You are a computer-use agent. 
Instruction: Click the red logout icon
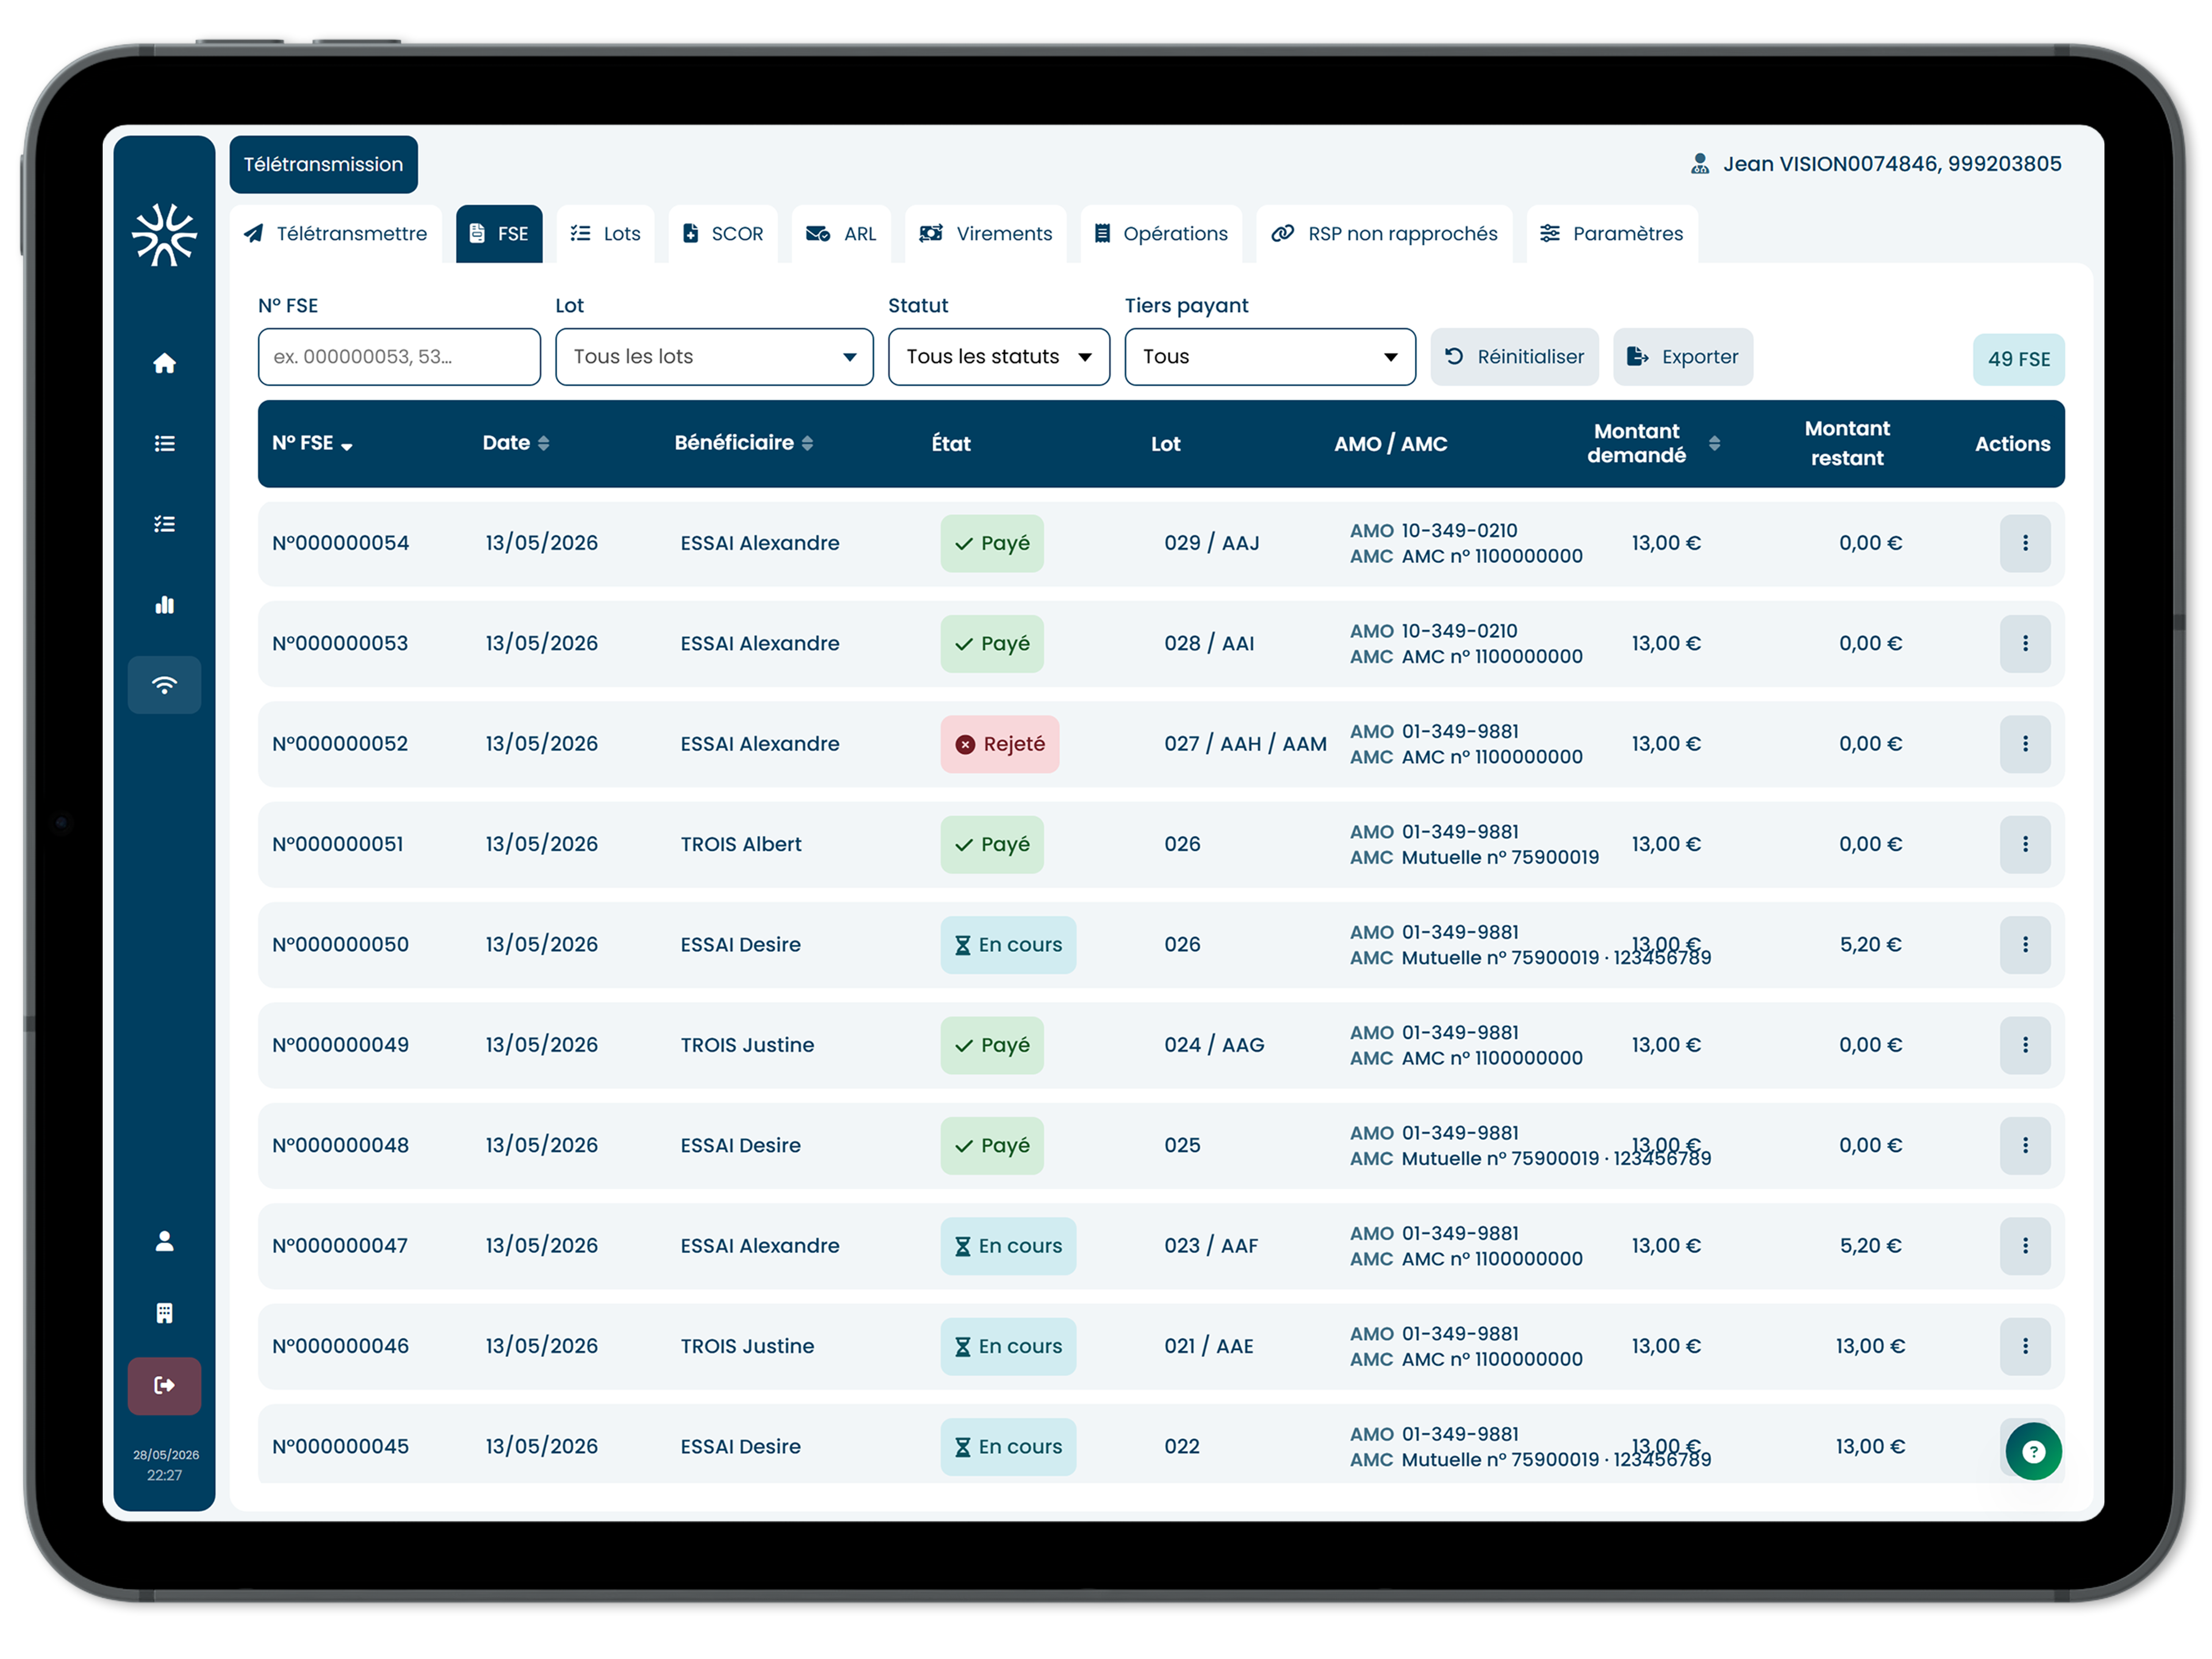(x=165, y=1386)
